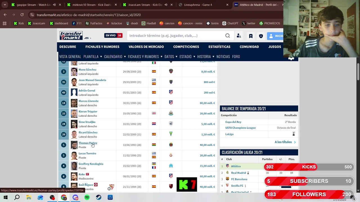Close the mirkovic10 Stream tab
360x202 pixels.
[116, 5]
